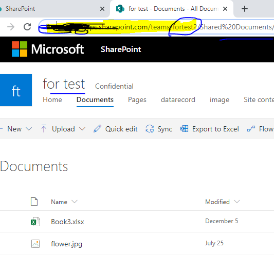Open a new browser tab with plus icon
This screenshot has width=274, height=269.
click(x=245, y=9)
